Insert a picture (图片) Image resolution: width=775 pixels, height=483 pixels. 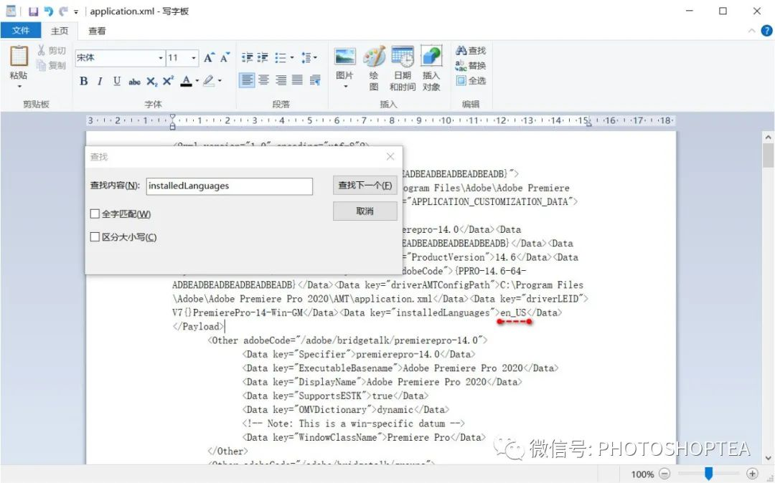tap(345, 62)
